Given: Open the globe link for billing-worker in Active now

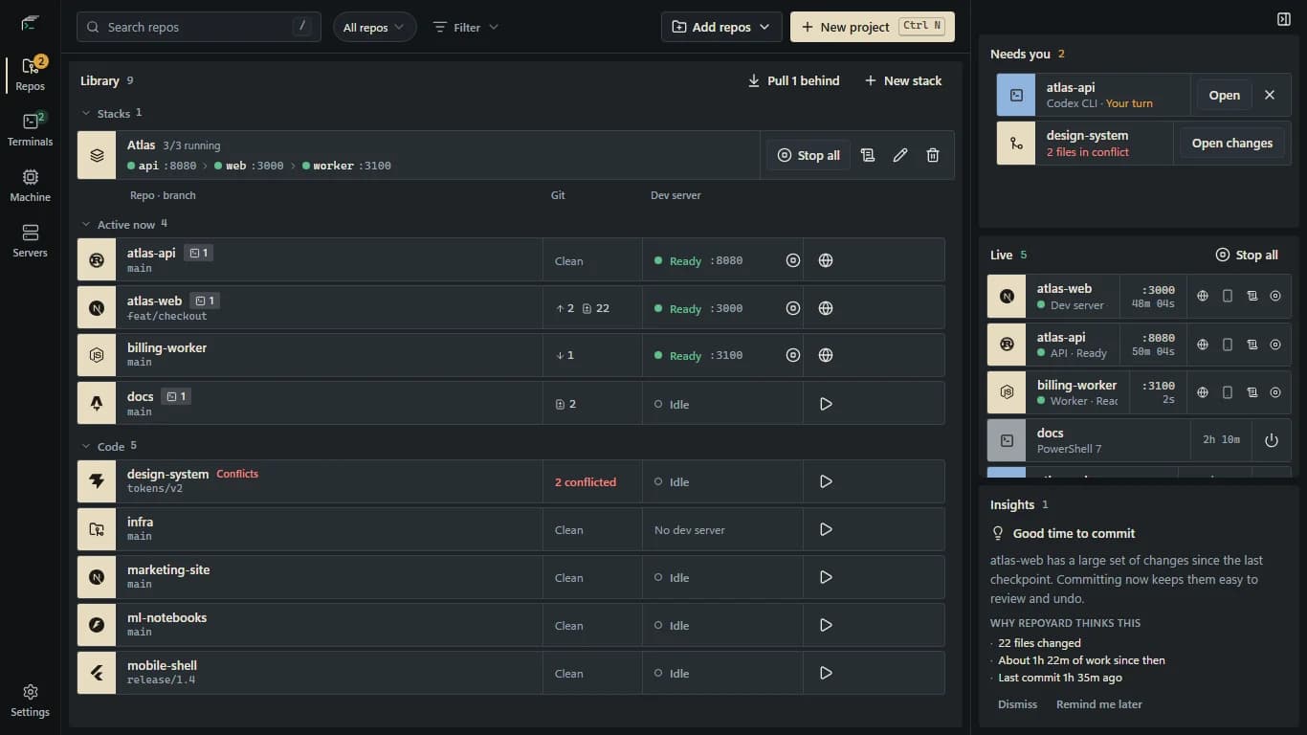Looking at the screenshot, I should 826,355.
